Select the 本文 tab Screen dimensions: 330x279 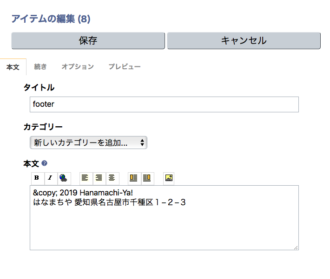(13, 67)
